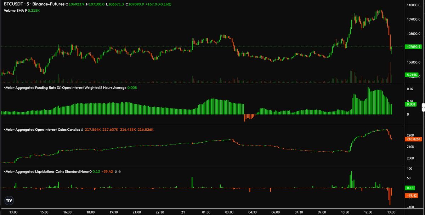Click the 09:00 time axis label

pos(322,212)
